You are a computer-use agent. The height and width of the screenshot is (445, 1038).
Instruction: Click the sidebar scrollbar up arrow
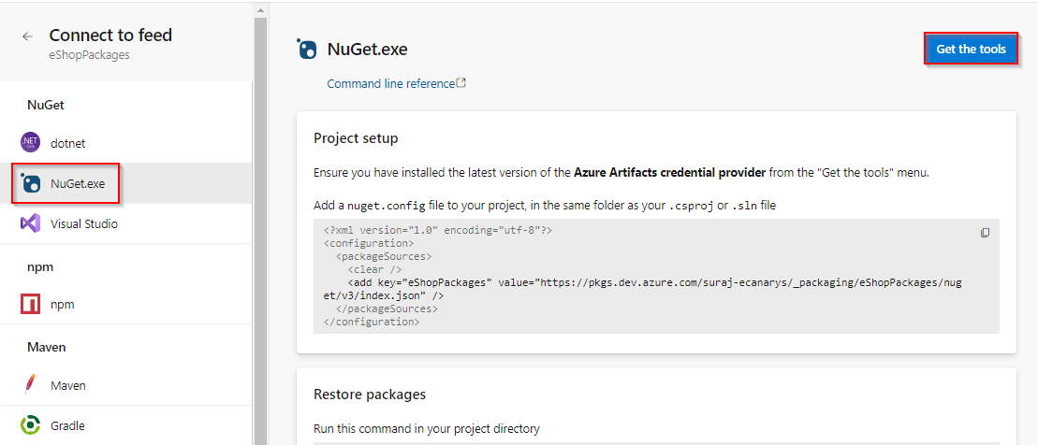point(260,11)
